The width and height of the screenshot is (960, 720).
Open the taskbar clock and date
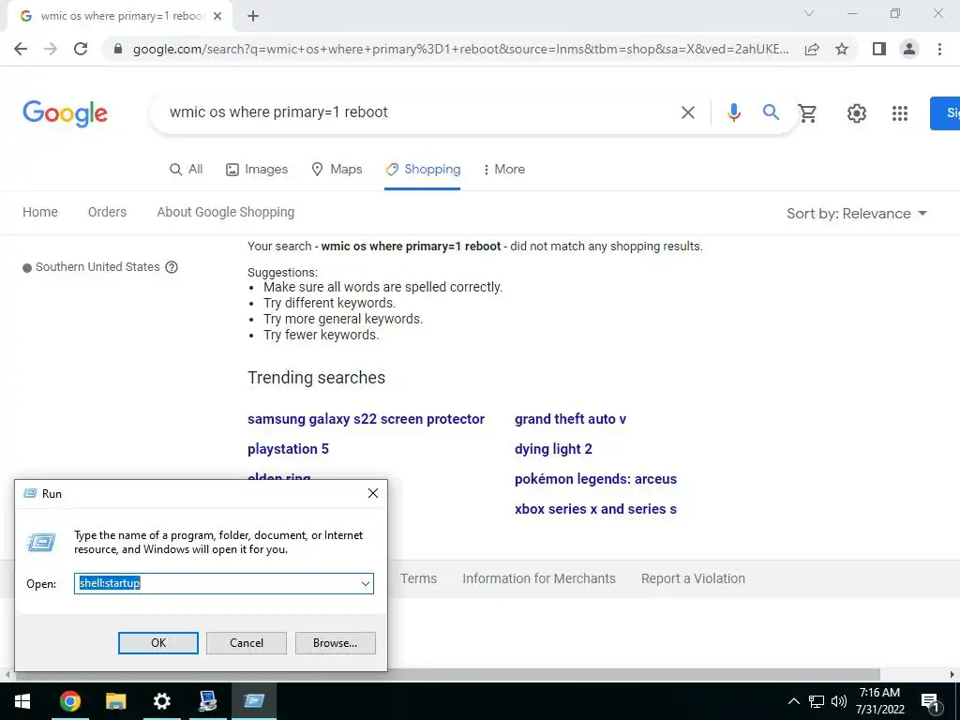pos(879,701)
